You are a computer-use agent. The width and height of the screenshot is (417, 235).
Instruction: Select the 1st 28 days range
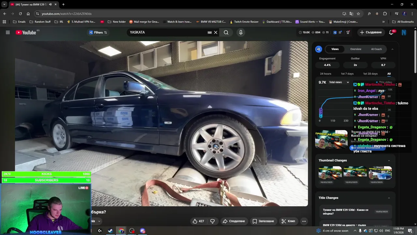point(370,74)
